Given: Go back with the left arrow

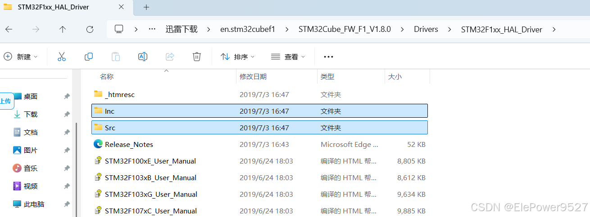Looking at the screenshot, I should [x=9, y=29].
